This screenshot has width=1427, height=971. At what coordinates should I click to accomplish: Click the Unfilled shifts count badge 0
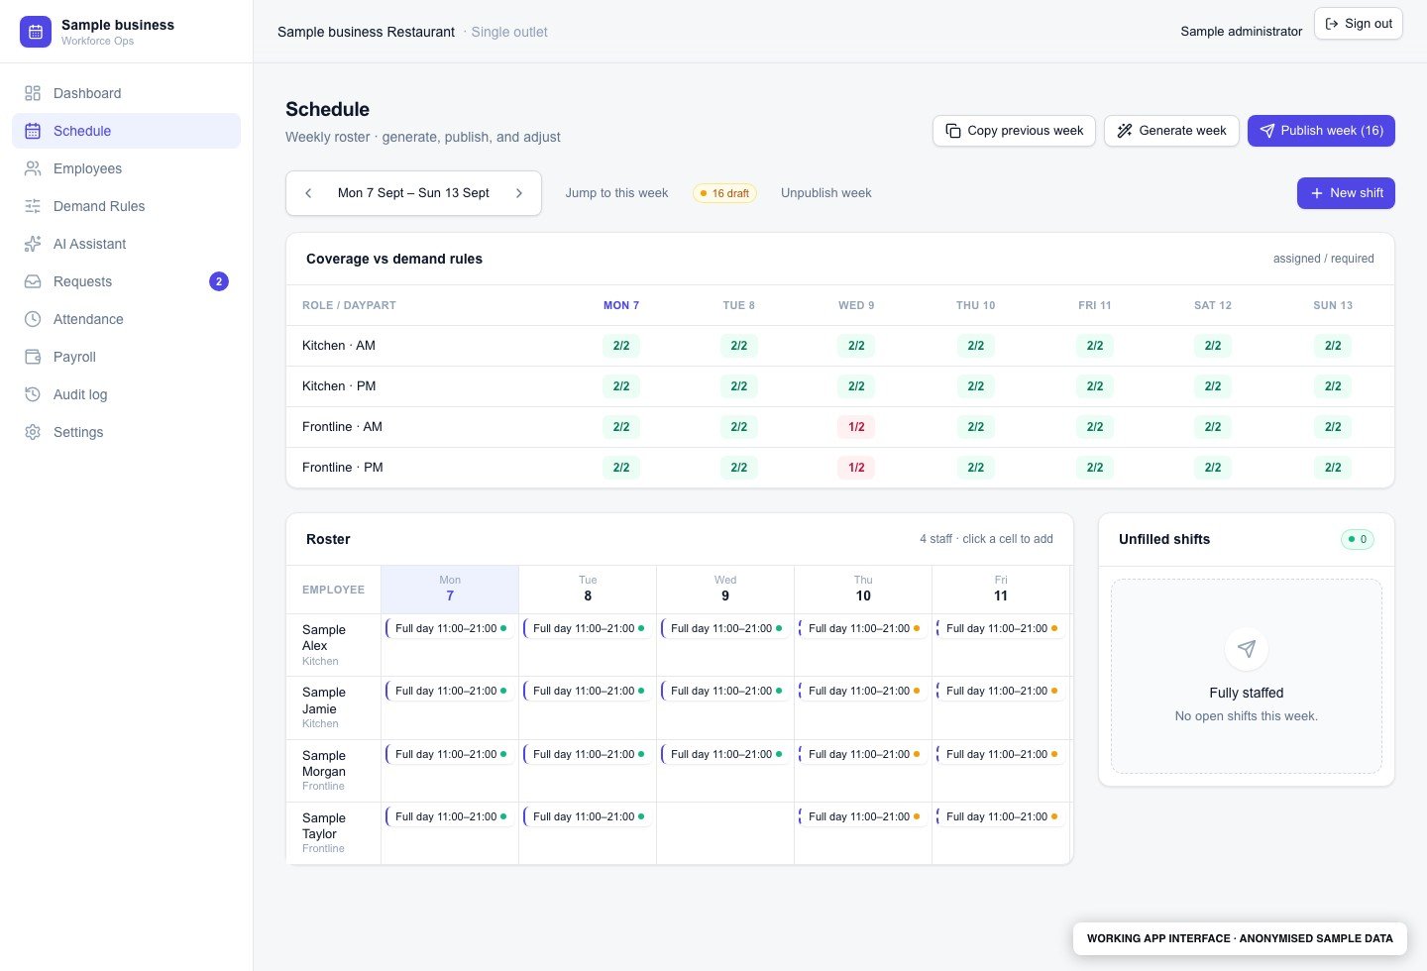1357,539
